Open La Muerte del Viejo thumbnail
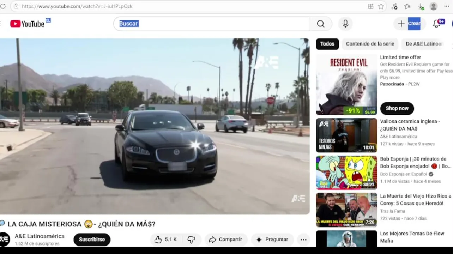Screen dimensions: 453x254 346,210
